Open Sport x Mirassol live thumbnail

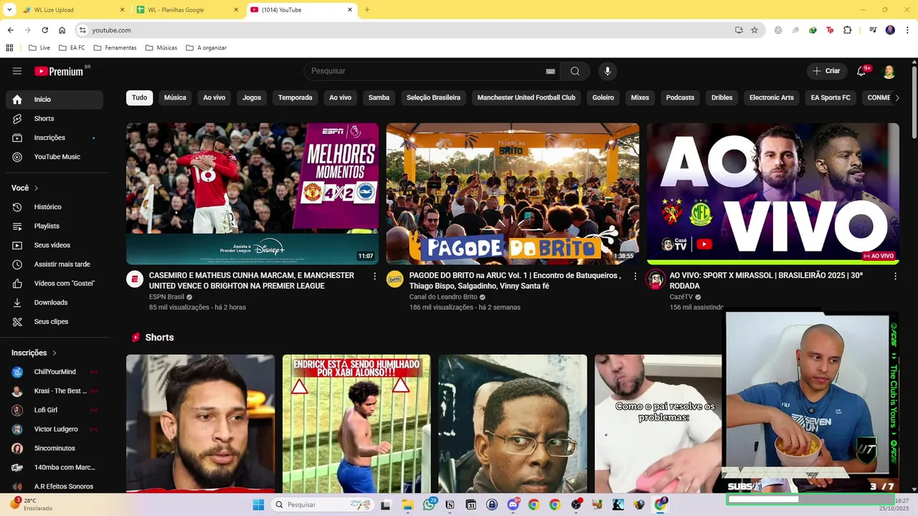click(x=773, y=193)
